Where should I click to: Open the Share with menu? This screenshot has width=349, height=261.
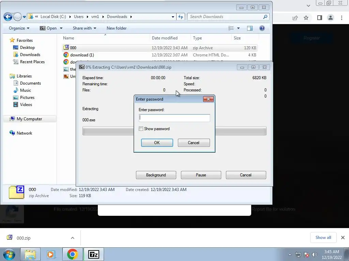[x=85, y=28]
